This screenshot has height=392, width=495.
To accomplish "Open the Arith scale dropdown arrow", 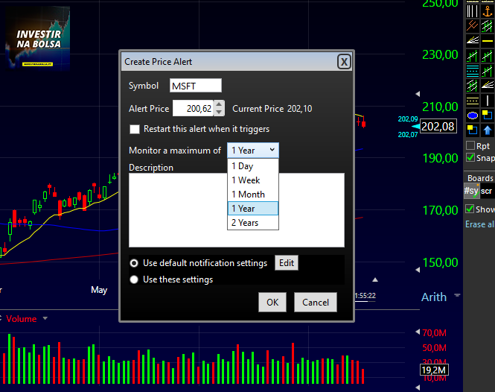I will [457, 295].
